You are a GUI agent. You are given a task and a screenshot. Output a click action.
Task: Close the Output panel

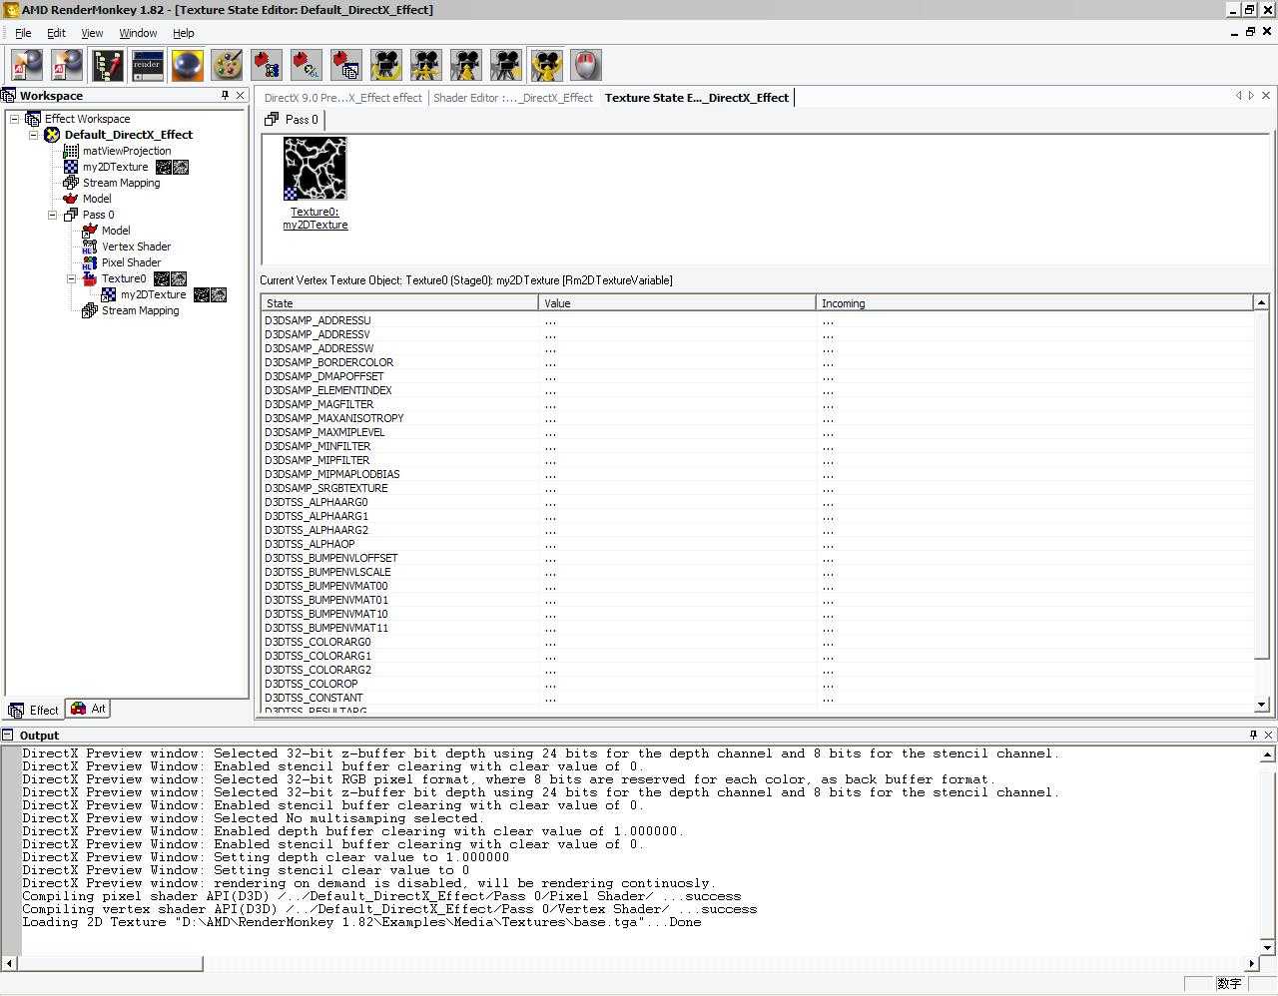point(1268,735)
